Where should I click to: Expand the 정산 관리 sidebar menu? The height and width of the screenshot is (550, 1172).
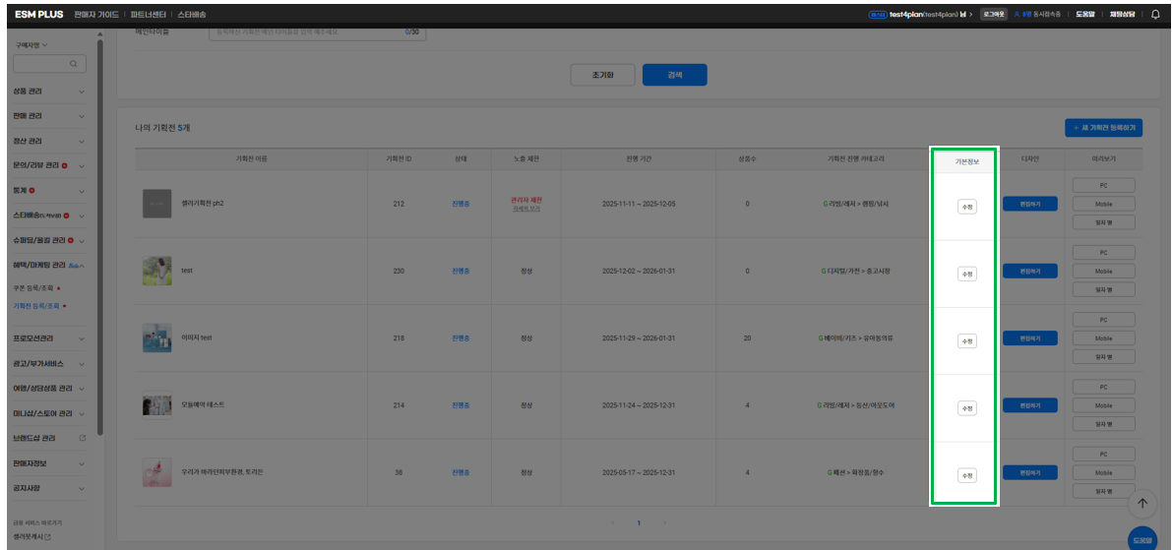point(49,142)
